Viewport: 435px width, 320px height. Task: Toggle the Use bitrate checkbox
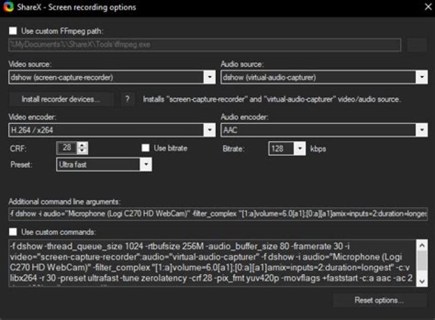[146, 148]
